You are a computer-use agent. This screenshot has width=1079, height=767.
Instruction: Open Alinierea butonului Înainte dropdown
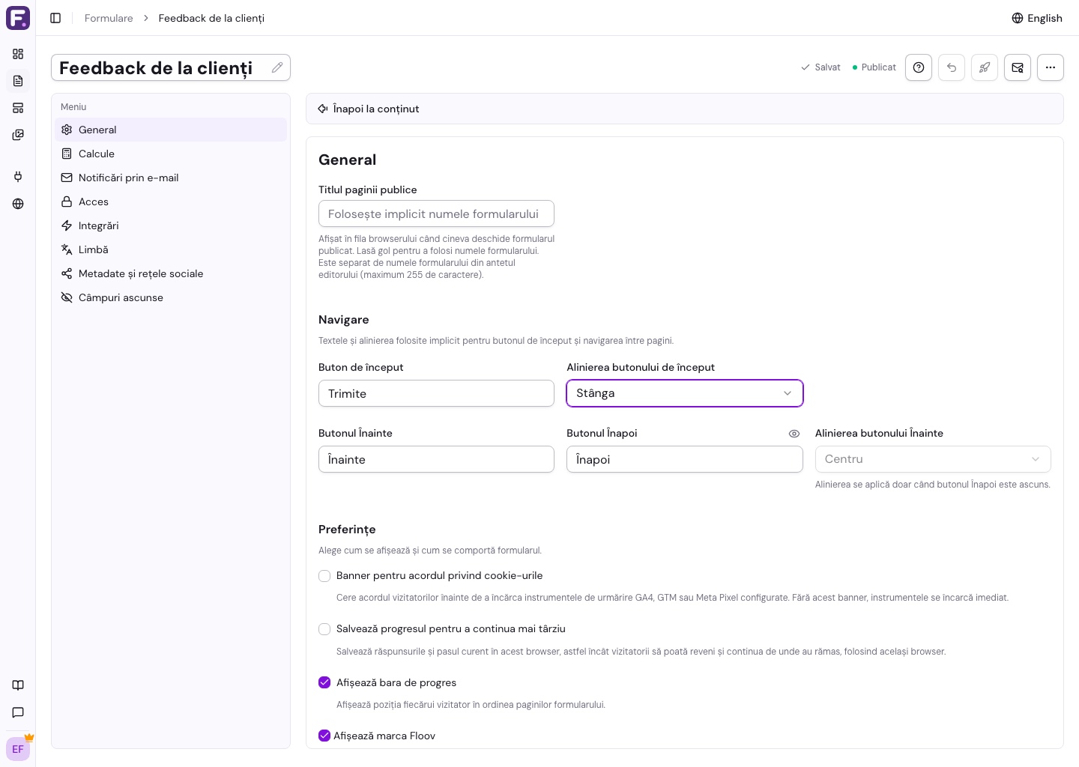pyautogui.click(x=933, y=459)
